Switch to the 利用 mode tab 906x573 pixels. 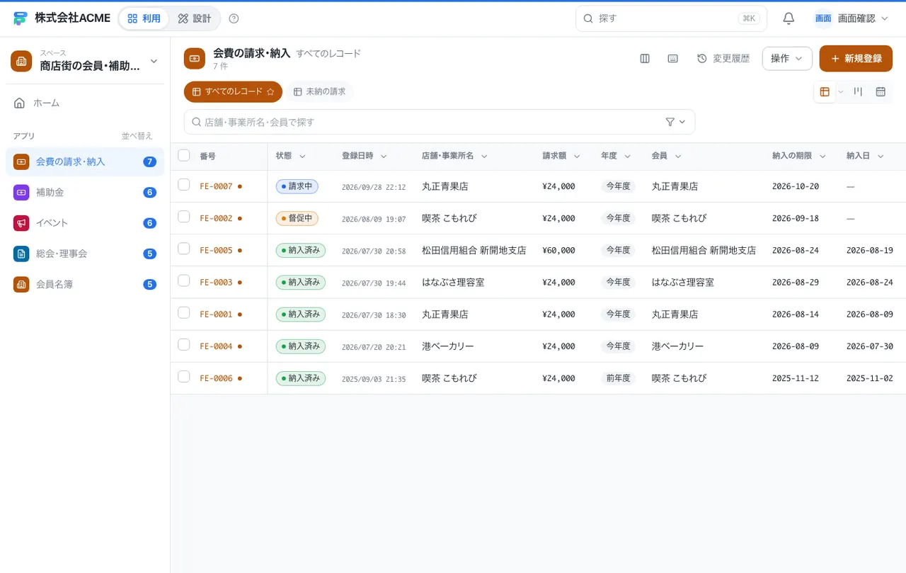tap(144, 18)
